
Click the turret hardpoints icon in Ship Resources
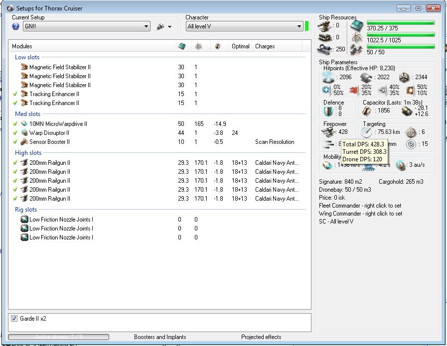coord(325,26)
